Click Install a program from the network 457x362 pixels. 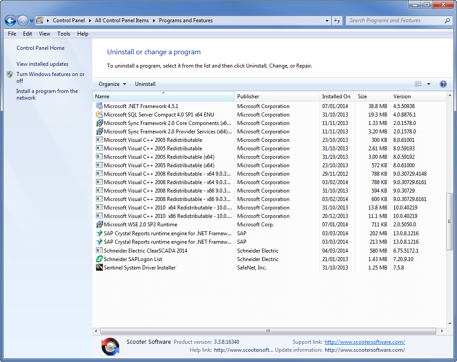pyautogui.click(x=47, y=94)
